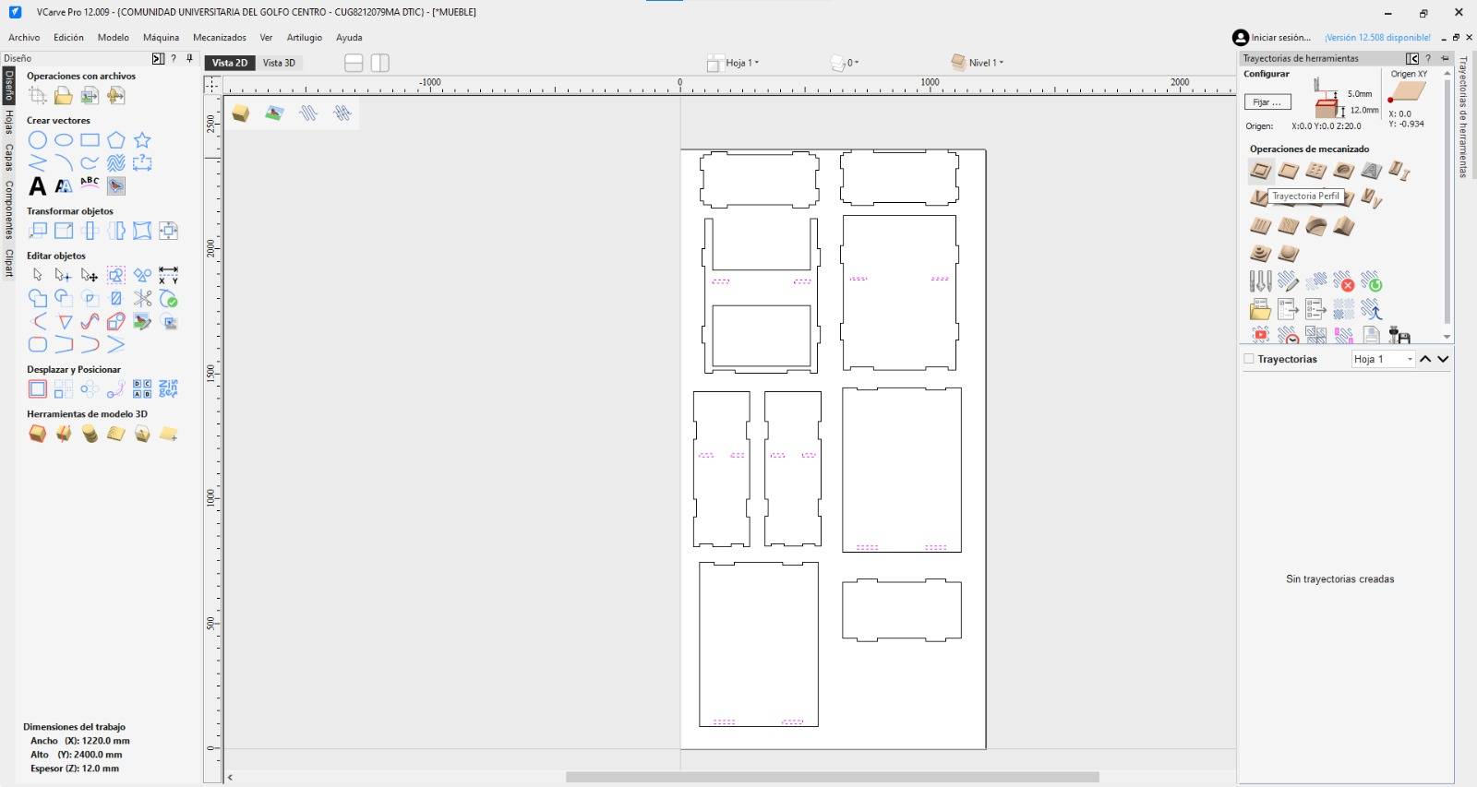Open the X Y measure tool
The width and height of the screenshot is (1477, 787).
168,275
